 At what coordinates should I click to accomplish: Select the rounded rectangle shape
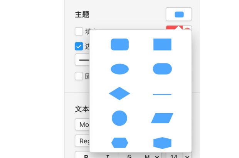[119, 45]
